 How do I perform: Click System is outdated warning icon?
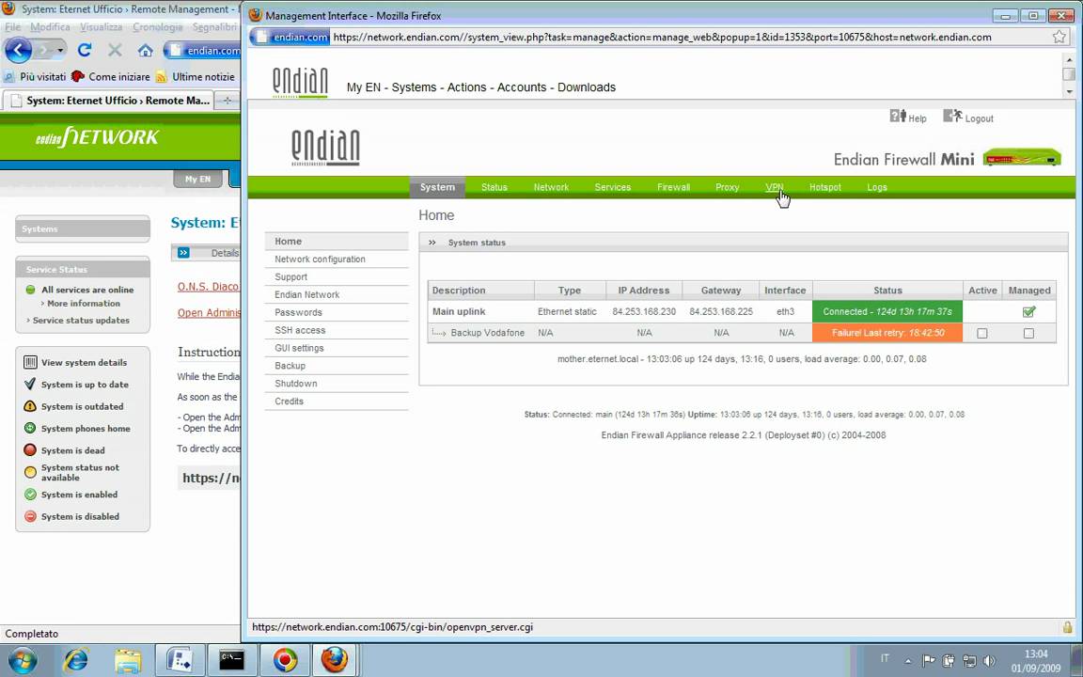click(30, 406)
